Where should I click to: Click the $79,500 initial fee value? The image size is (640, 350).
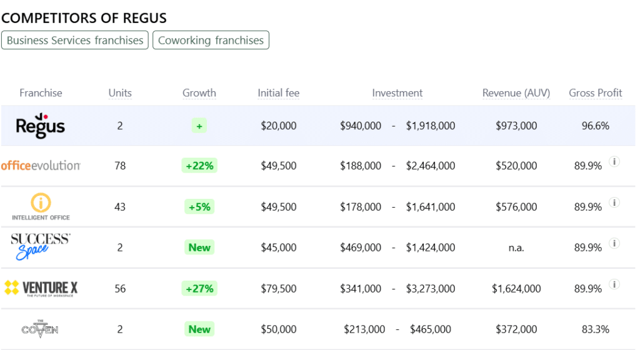279,288
